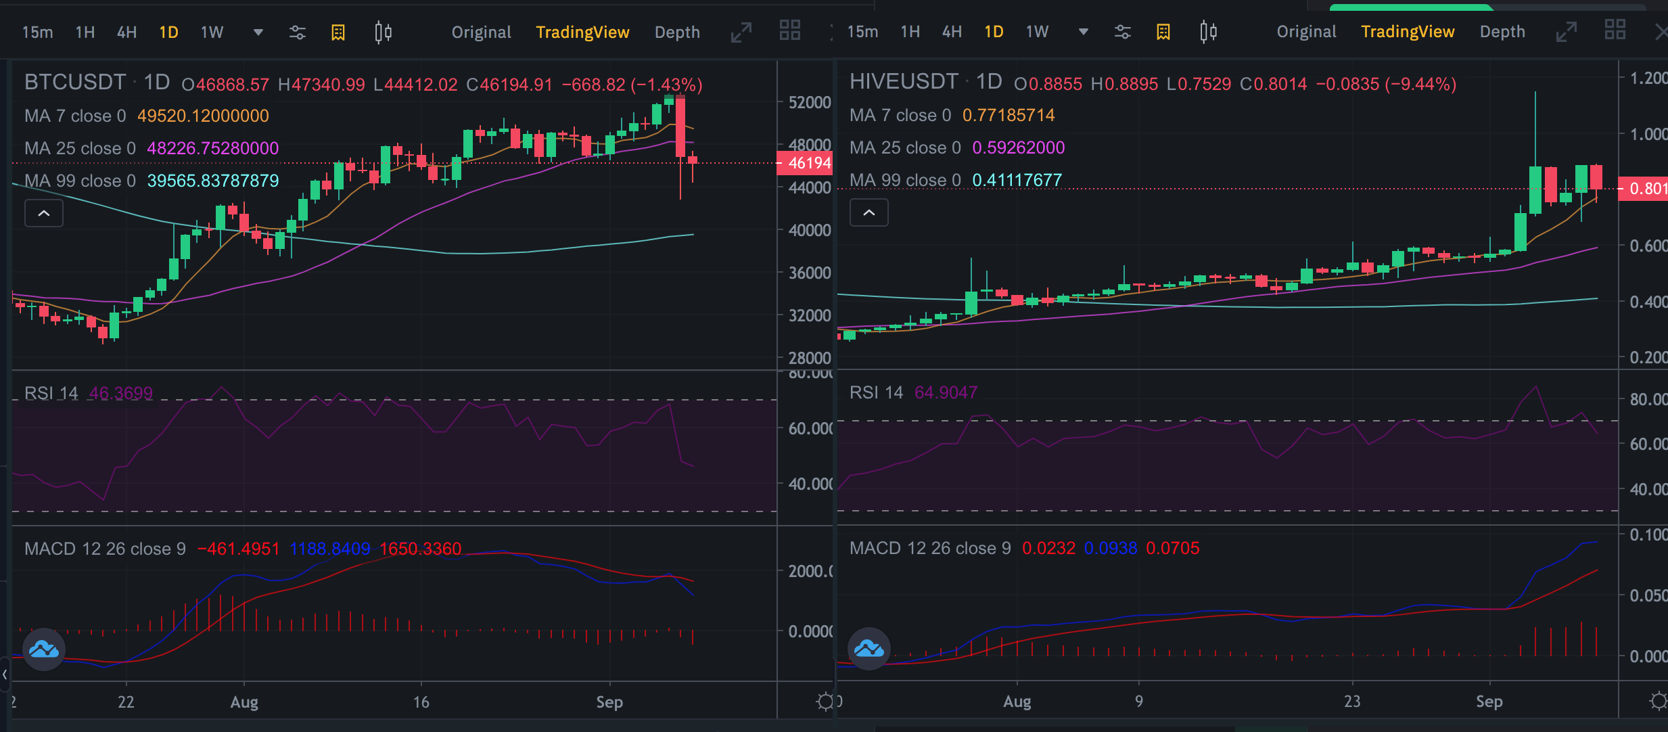
Task: Click the 23 date label on HIVEUSDT time axis
Action: point(1352,702)
